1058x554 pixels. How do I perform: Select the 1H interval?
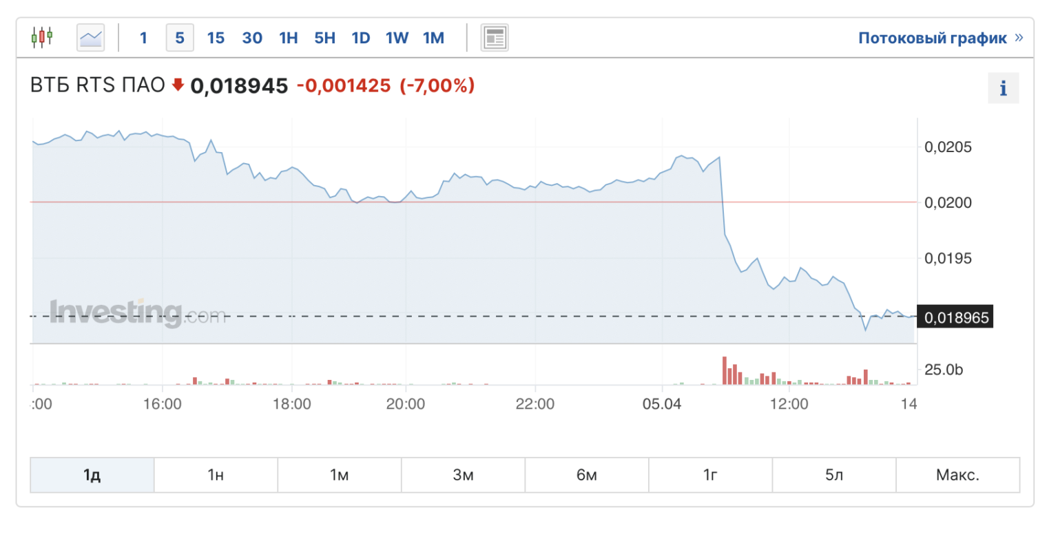tap(289, 38)
